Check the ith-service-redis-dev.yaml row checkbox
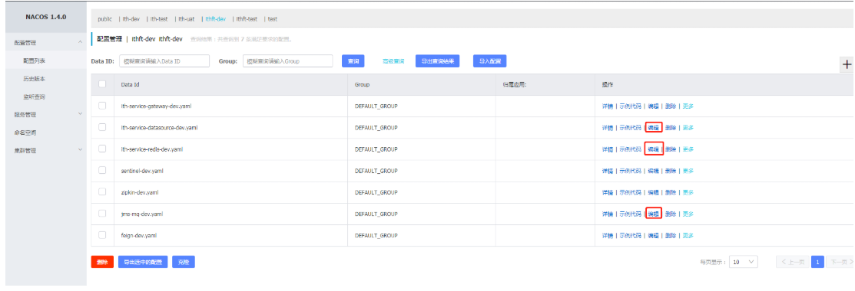 (x=102, y=149)
